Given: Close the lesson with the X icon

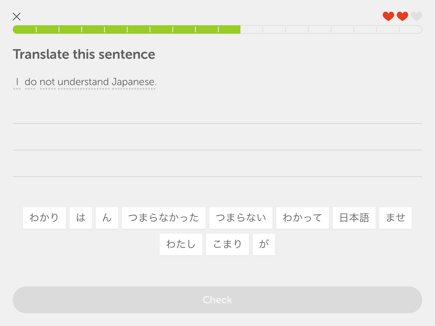Looking at the screenshot, I should 17,17.
